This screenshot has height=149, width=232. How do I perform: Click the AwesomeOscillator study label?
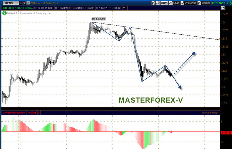pyautogui.click(x=14, y=113)
